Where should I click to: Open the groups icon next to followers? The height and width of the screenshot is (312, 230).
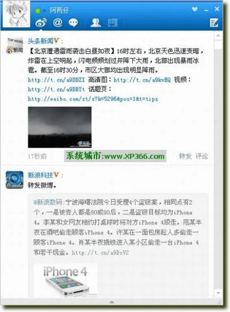pyautogui.click(x=113, y=22)
